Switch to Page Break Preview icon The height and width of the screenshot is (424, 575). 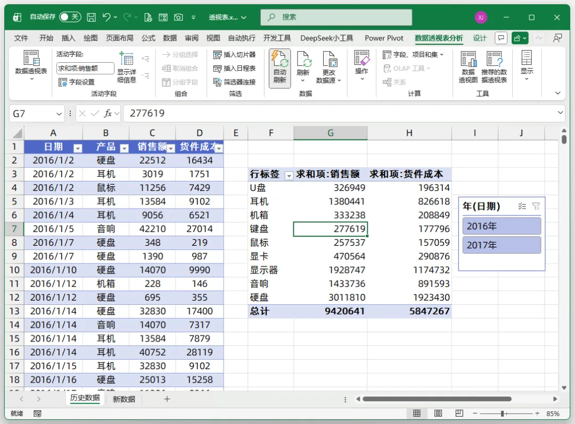point(459,413)
